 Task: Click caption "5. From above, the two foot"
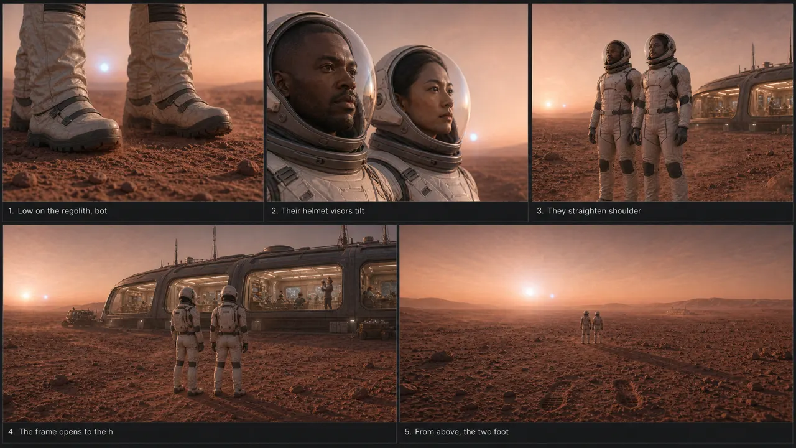tap(456, 432)
